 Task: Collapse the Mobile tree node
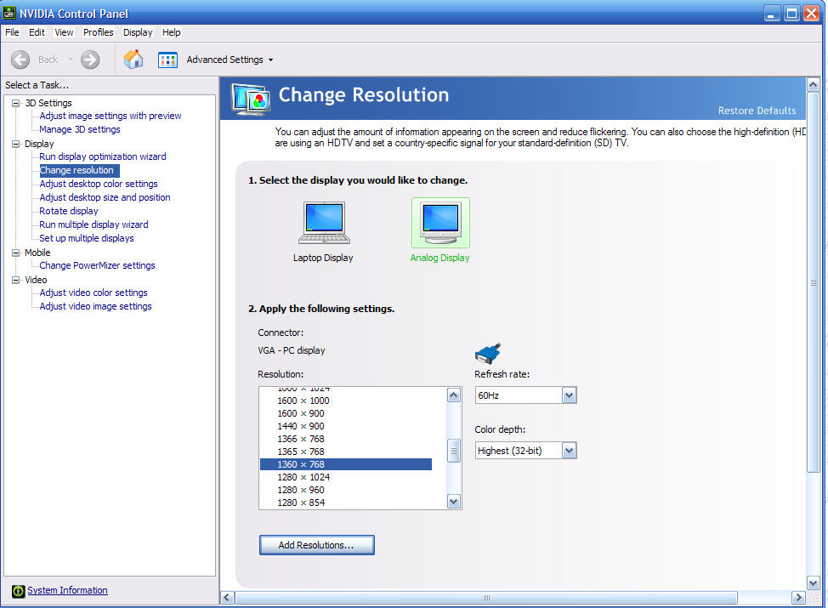point(16,253)
